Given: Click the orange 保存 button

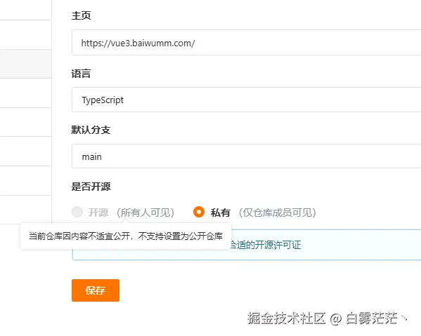Looking at the screenshot, I should [x=96, y=290].
